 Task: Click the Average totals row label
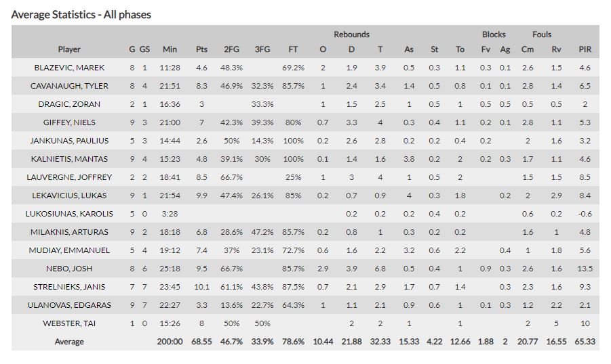(x=69, y=342)
